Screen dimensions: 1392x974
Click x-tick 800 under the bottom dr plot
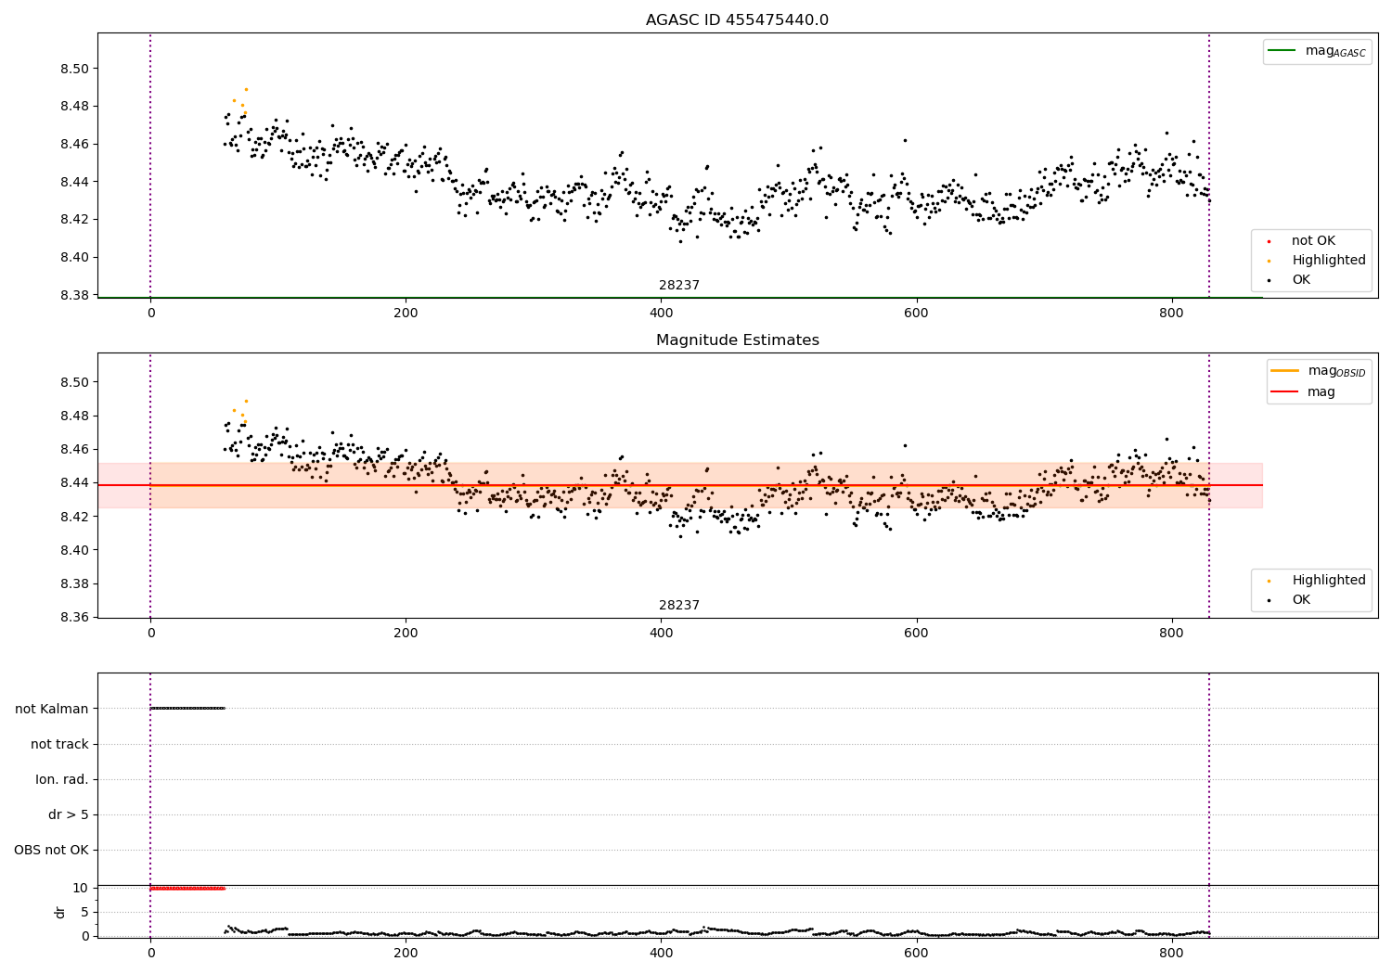coord(1171,954)
